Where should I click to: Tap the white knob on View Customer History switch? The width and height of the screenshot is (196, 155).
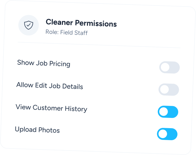[x=163, y=112]
